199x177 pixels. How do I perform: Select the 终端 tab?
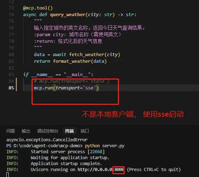click(69, 131)
